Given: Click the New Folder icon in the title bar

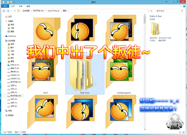Looking at the screenshot, I should pyautogui.click(x=11, y=2).
